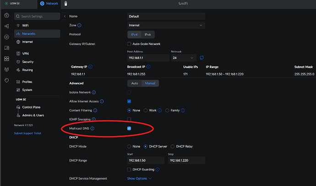Viewport: 316px width, 186px height.
Task: Expand DHCP Service Management options
Action: (139, 179)
